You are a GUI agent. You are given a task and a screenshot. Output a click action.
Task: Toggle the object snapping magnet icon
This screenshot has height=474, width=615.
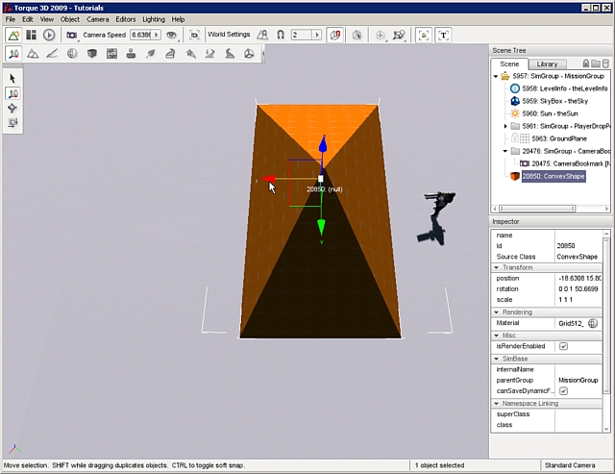pyautogui.click(x=281, y=35)
